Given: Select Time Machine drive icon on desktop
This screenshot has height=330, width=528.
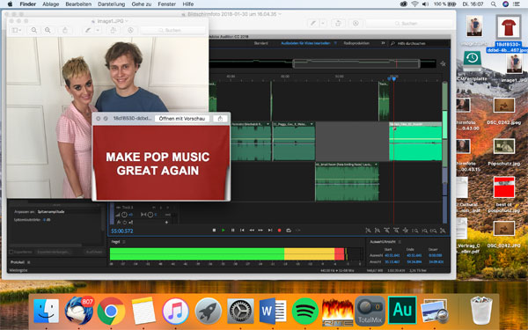Looking at the screenshot, I should tap(472, 60).
